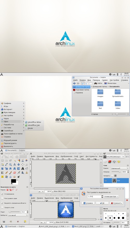Open the Arch_KDE_black.png-1 image selector dropdown

pyautogui.click(x=114, y=157)
